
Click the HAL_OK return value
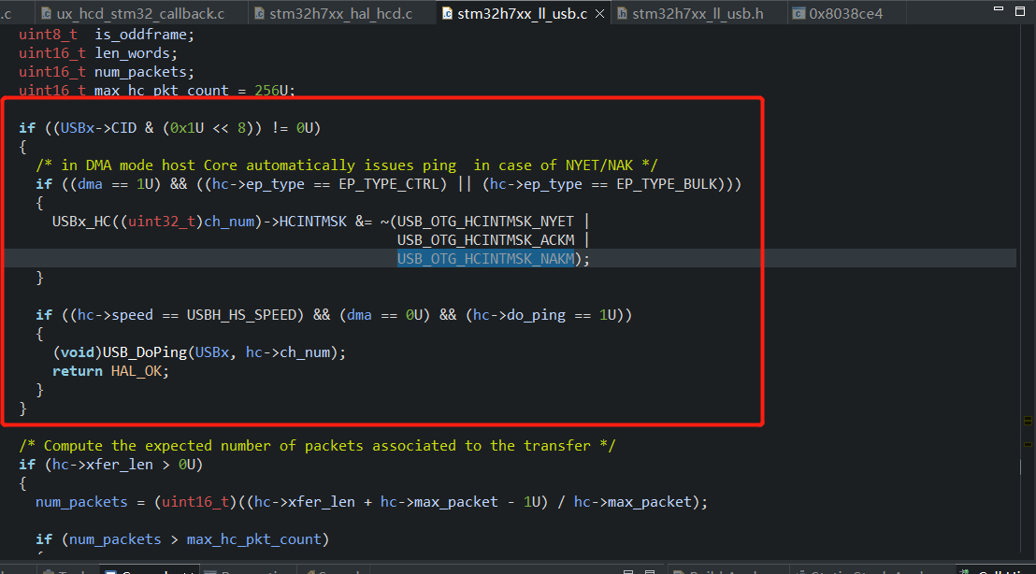point(138,370)
